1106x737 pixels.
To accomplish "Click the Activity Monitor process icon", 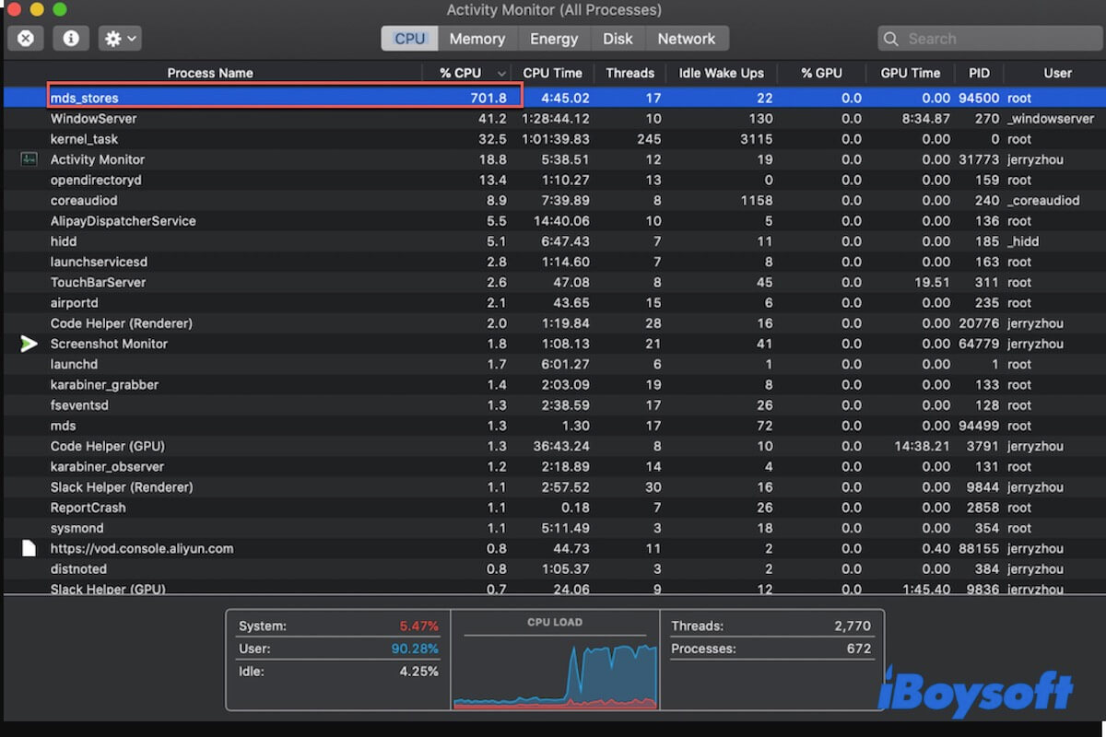I will [29, 159].
